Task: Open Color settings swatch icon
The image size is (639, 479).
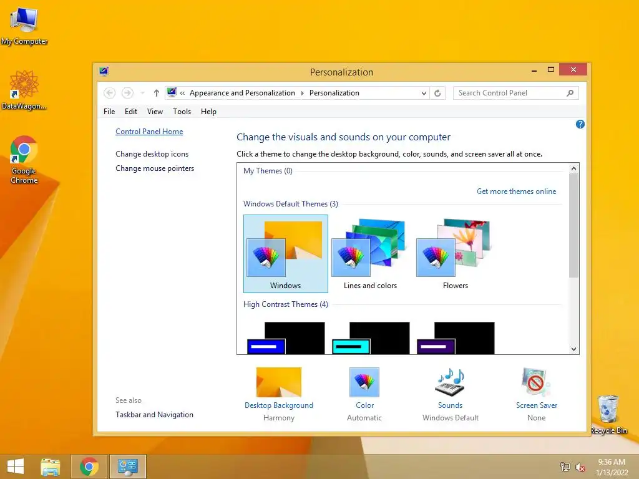Action: pyautogui.click(x=364, y=382)
